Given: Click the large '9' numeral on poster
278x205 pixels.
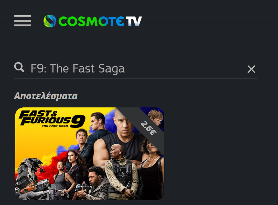Looking at the screenshot, I should click(78, 121).
